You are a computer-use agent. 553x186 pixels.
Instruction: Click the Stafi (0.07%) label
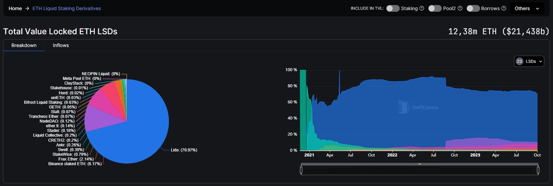coord(63,112)
